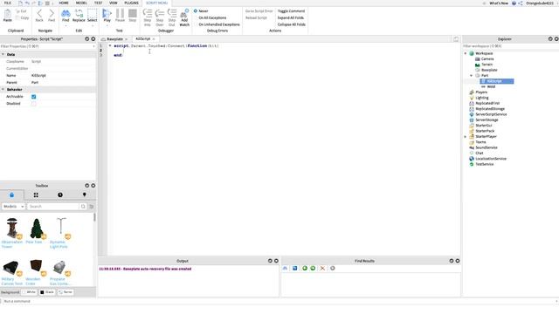The height and width of the screenshot is (314, 559).
Task: Open the FILE menu
Action: coord(8,3)
